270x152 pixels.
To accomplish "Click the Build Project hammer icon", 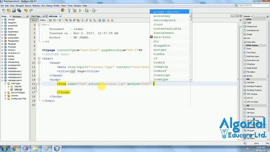I will click(69, 11).
